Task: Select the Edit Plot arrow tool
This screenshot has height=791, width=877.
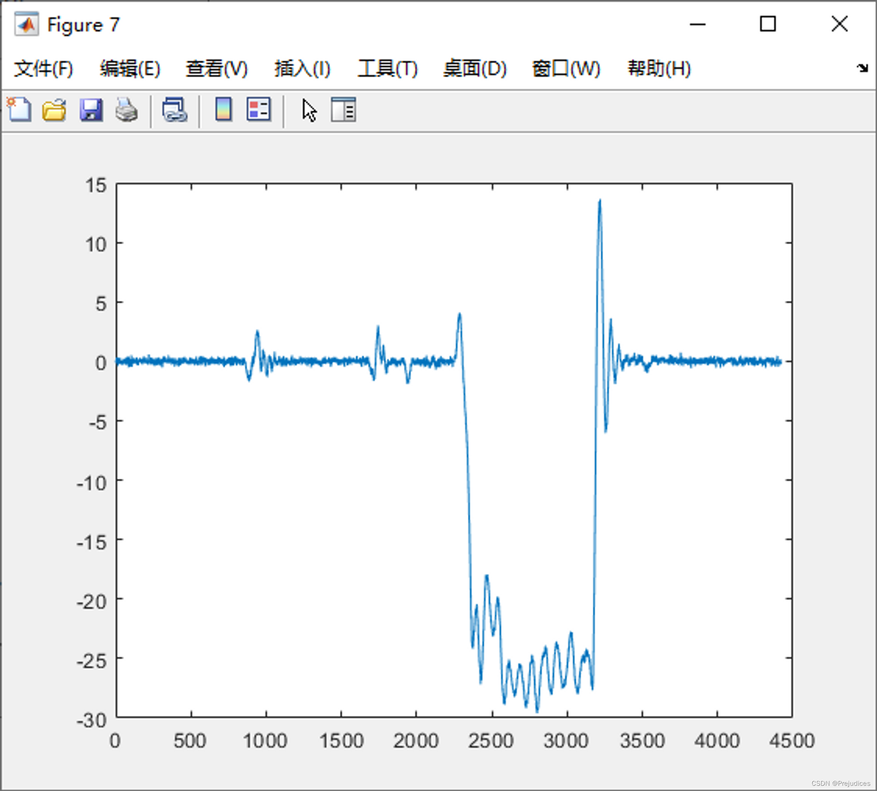Action: [x=310, y=110]
